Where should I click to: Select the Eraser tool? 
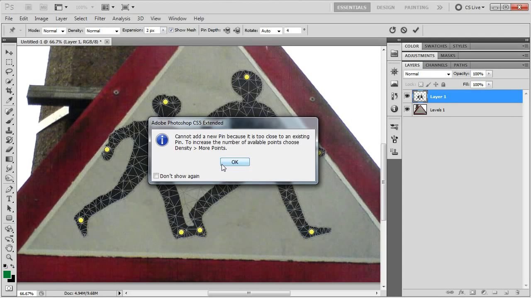coord(9,149)
